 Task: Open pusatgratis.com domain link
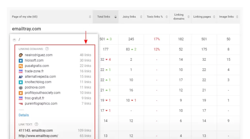tap(37, 66)
